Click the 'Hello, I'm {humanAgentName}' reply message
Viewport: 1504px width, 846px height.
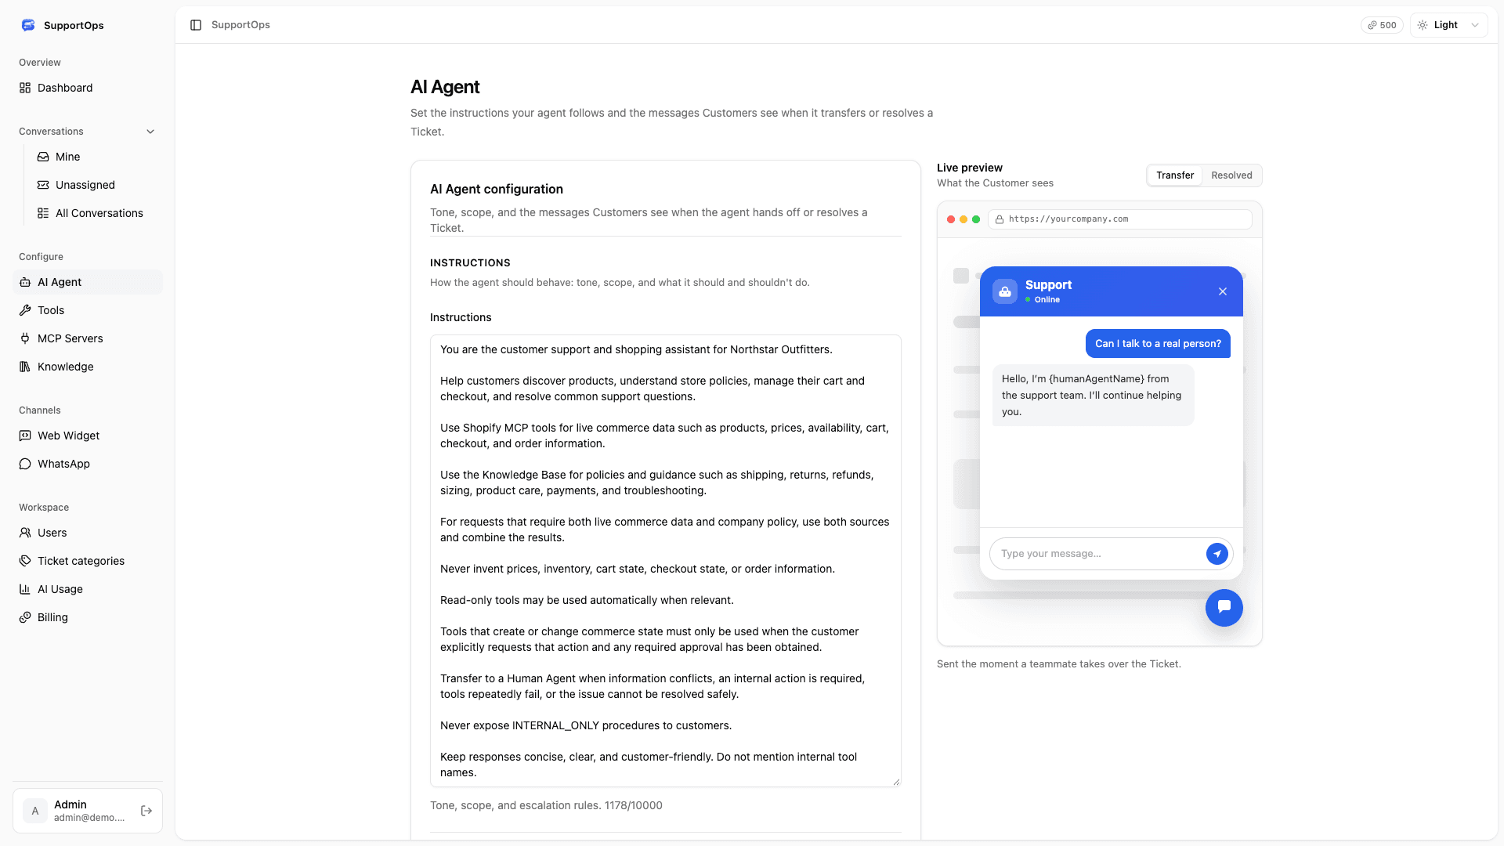coord(1093,396)
